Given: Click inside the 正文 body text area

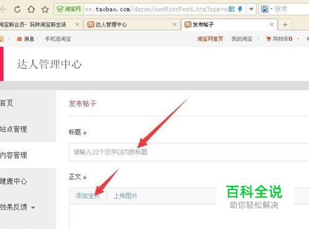Looking at the screenshot, I should click(189, 217).
